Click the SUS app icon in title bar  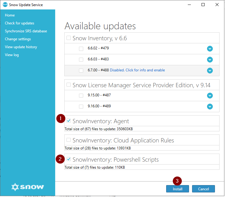coord(5,5)
